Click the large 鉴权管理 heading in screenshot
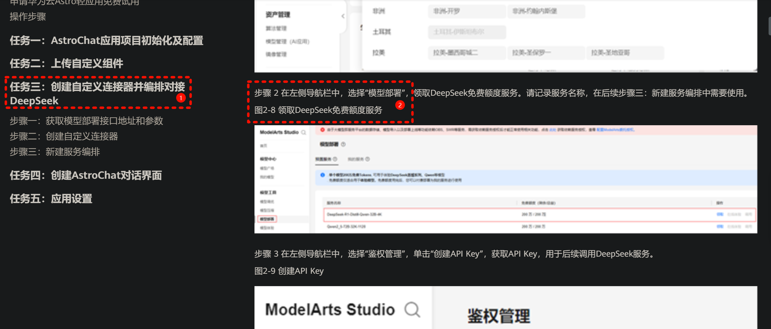This screenshot has height=329, width=771. pos(499,316)
